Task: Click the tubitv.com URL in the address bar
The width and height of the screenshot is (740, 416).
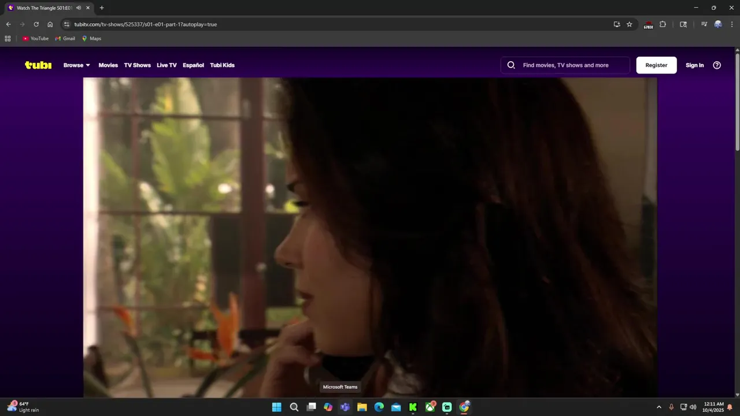Action: point(146,24)
